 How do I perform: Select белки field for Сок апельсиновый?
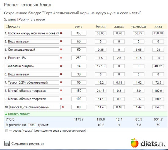point(100,50)
